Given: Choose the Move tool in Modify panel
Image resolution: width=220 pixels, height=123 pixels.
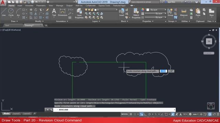Looking at the screenshot, I should [31, 10].
